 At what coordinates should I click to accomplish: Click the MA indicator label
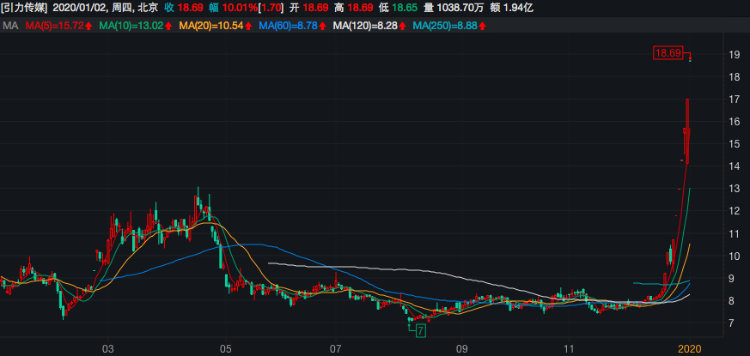click(x=10, y=27)
